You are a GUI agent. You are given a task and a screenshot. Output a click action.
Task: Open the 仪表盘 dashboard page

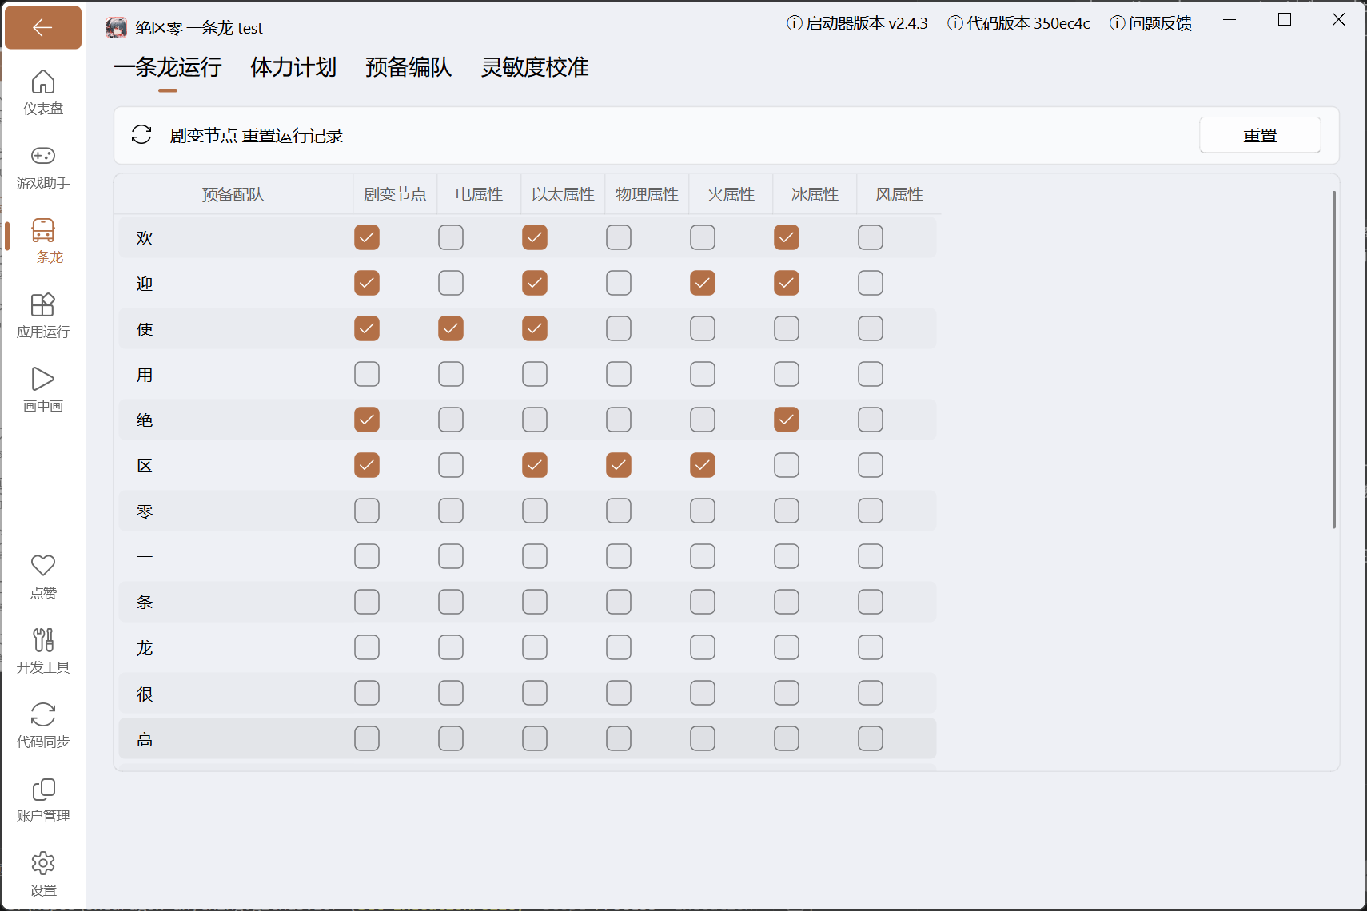coord(43,93)
